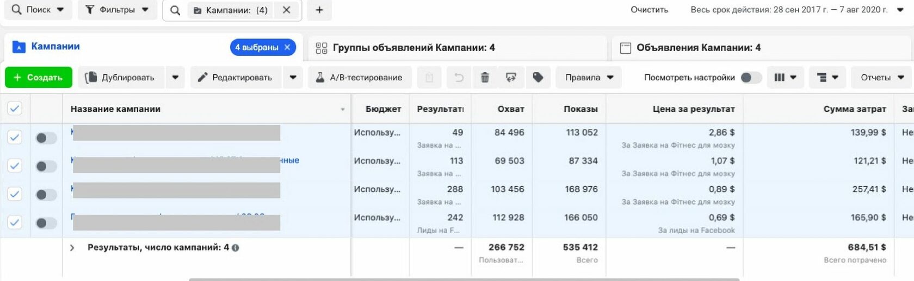914x281 pixels.
Task: Expand the Редактировать dropdown arrow
Action: [293, 78]
